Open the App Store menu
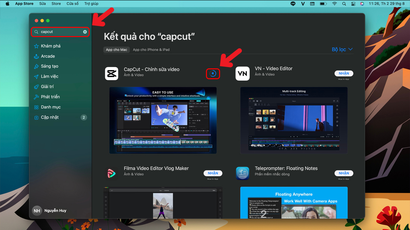410x230 pixels. (x=24, y=4)
